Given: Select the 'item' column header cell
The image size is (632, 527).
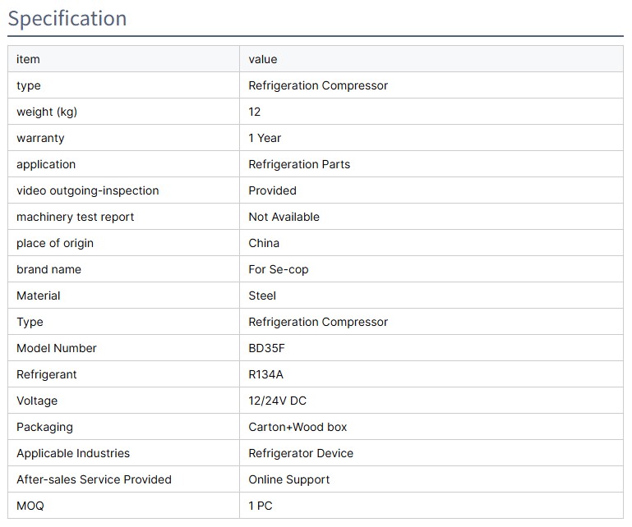Looking at the screenshot, I should [x=28, y=59].
